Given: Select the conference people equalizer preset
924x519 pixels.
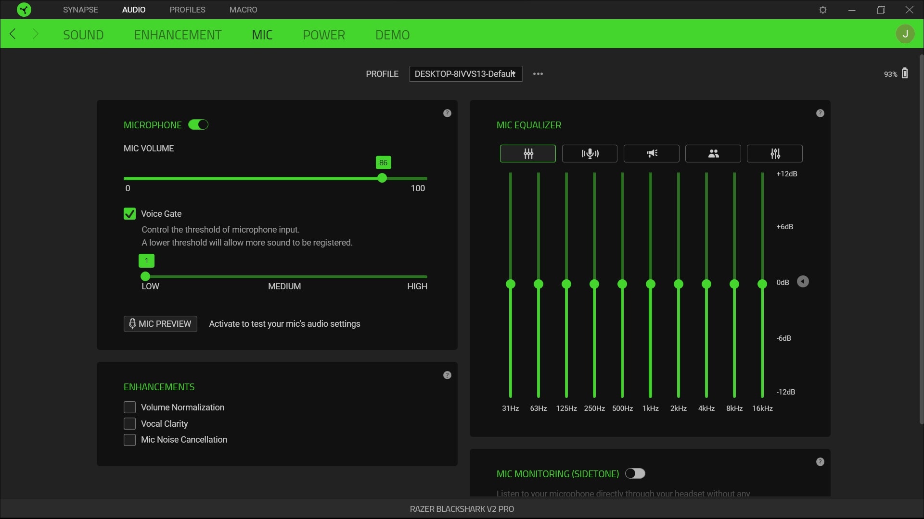Looking at the screenshot, I should pyautogui.click(x=713, y=154).
